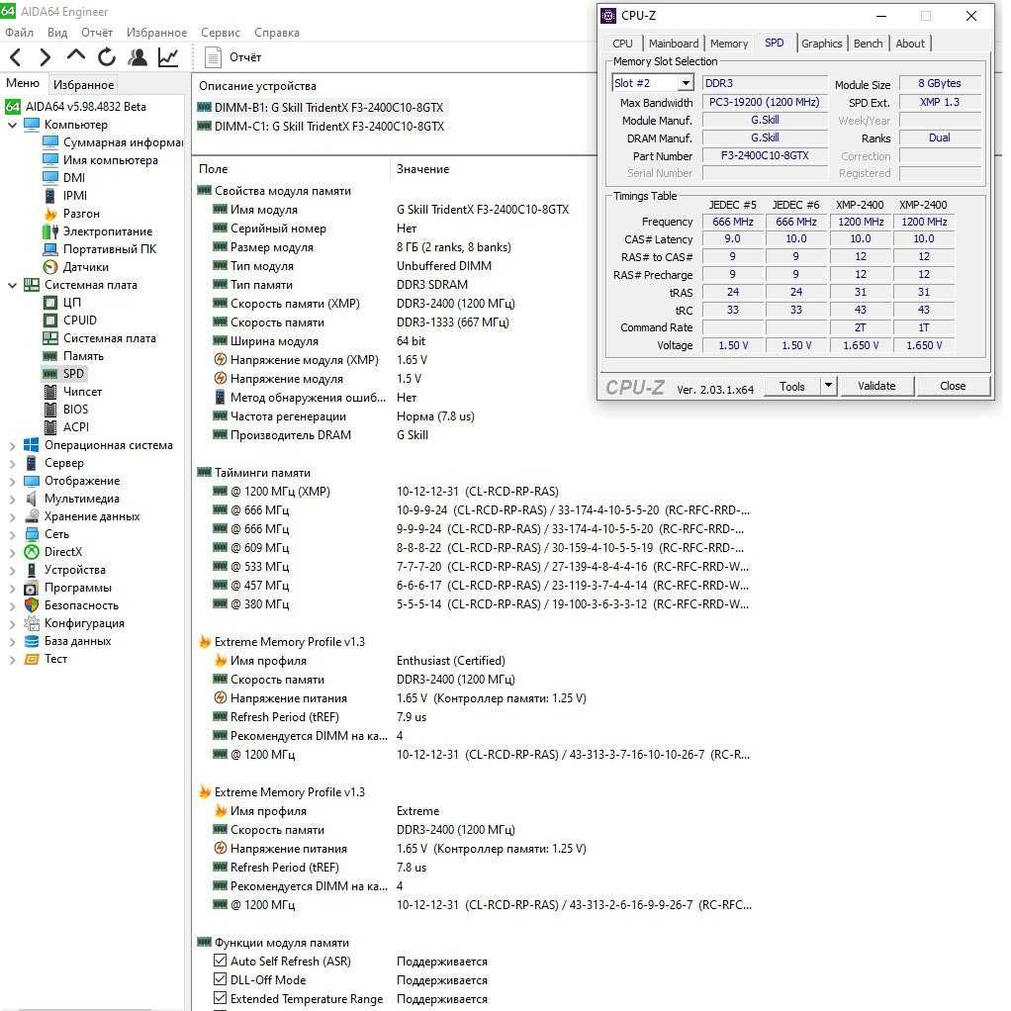This screenshot has height=1011, width=1011.
Task: Expand the Операционная система node
Action: pyautogui.click(x=12, y=445)
